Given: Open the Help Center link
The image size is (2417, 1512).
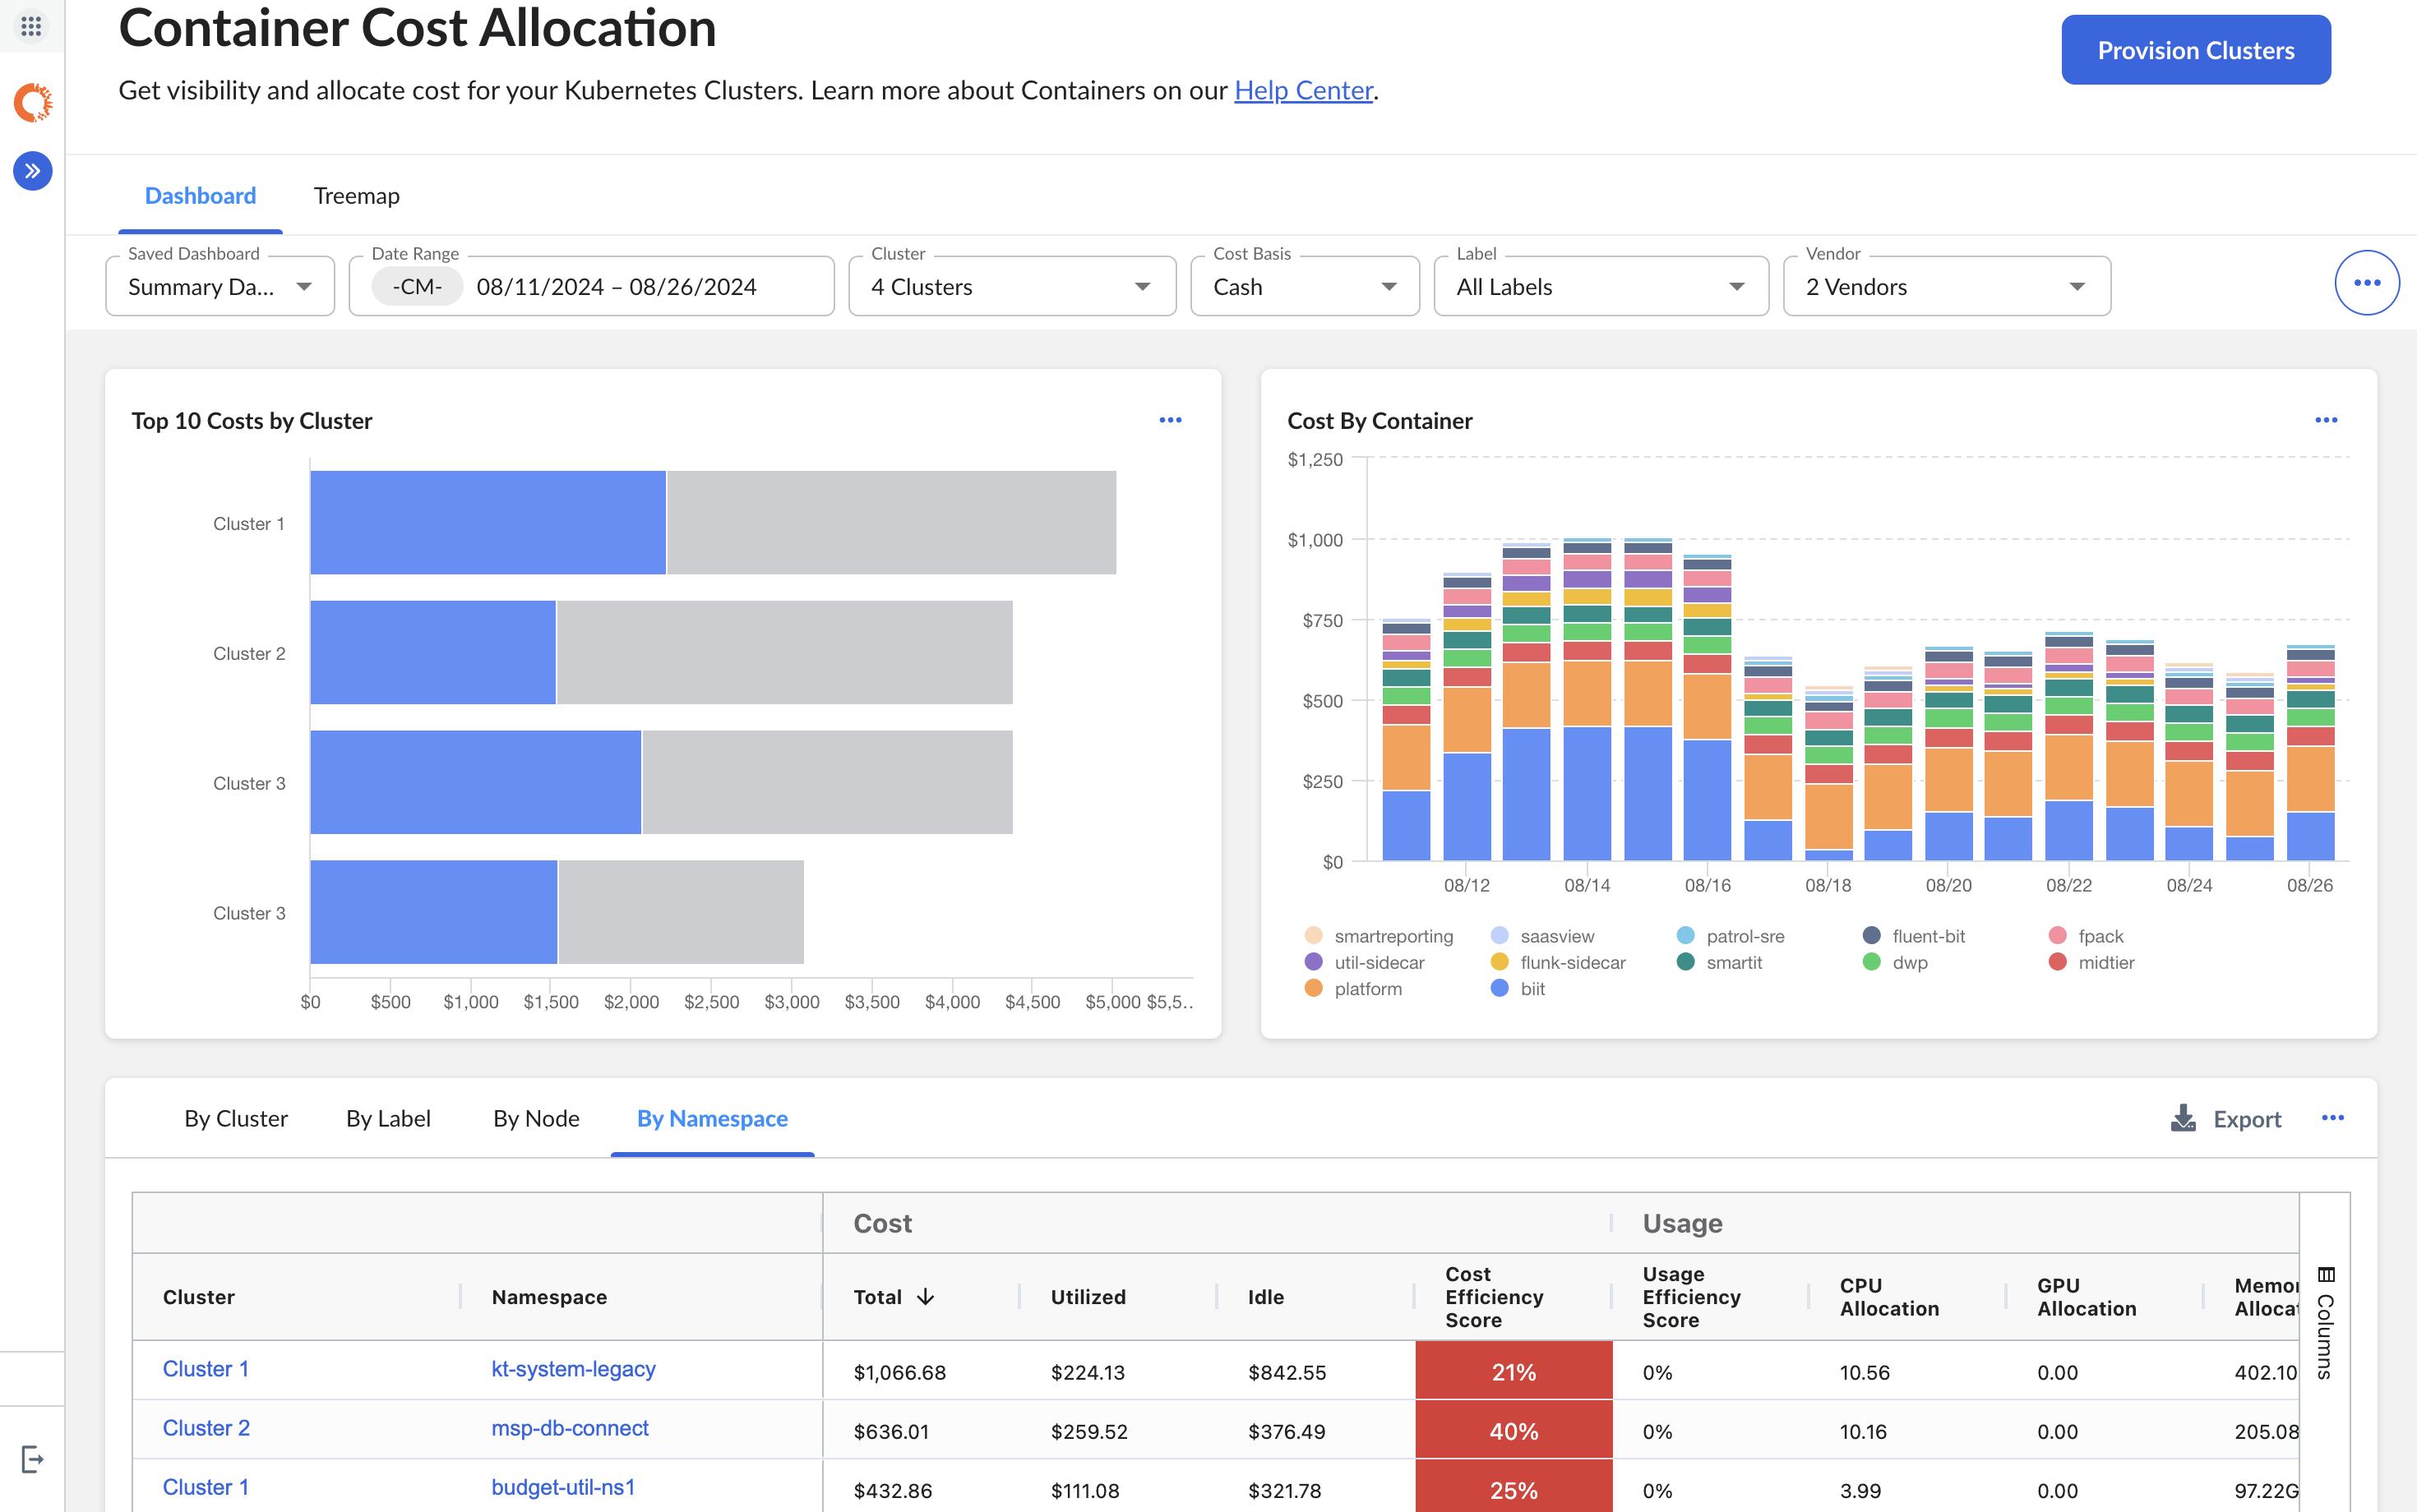Looking at the screenshot, I should (1302, 90).
